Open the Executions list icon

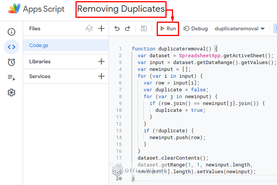(11, 77)
